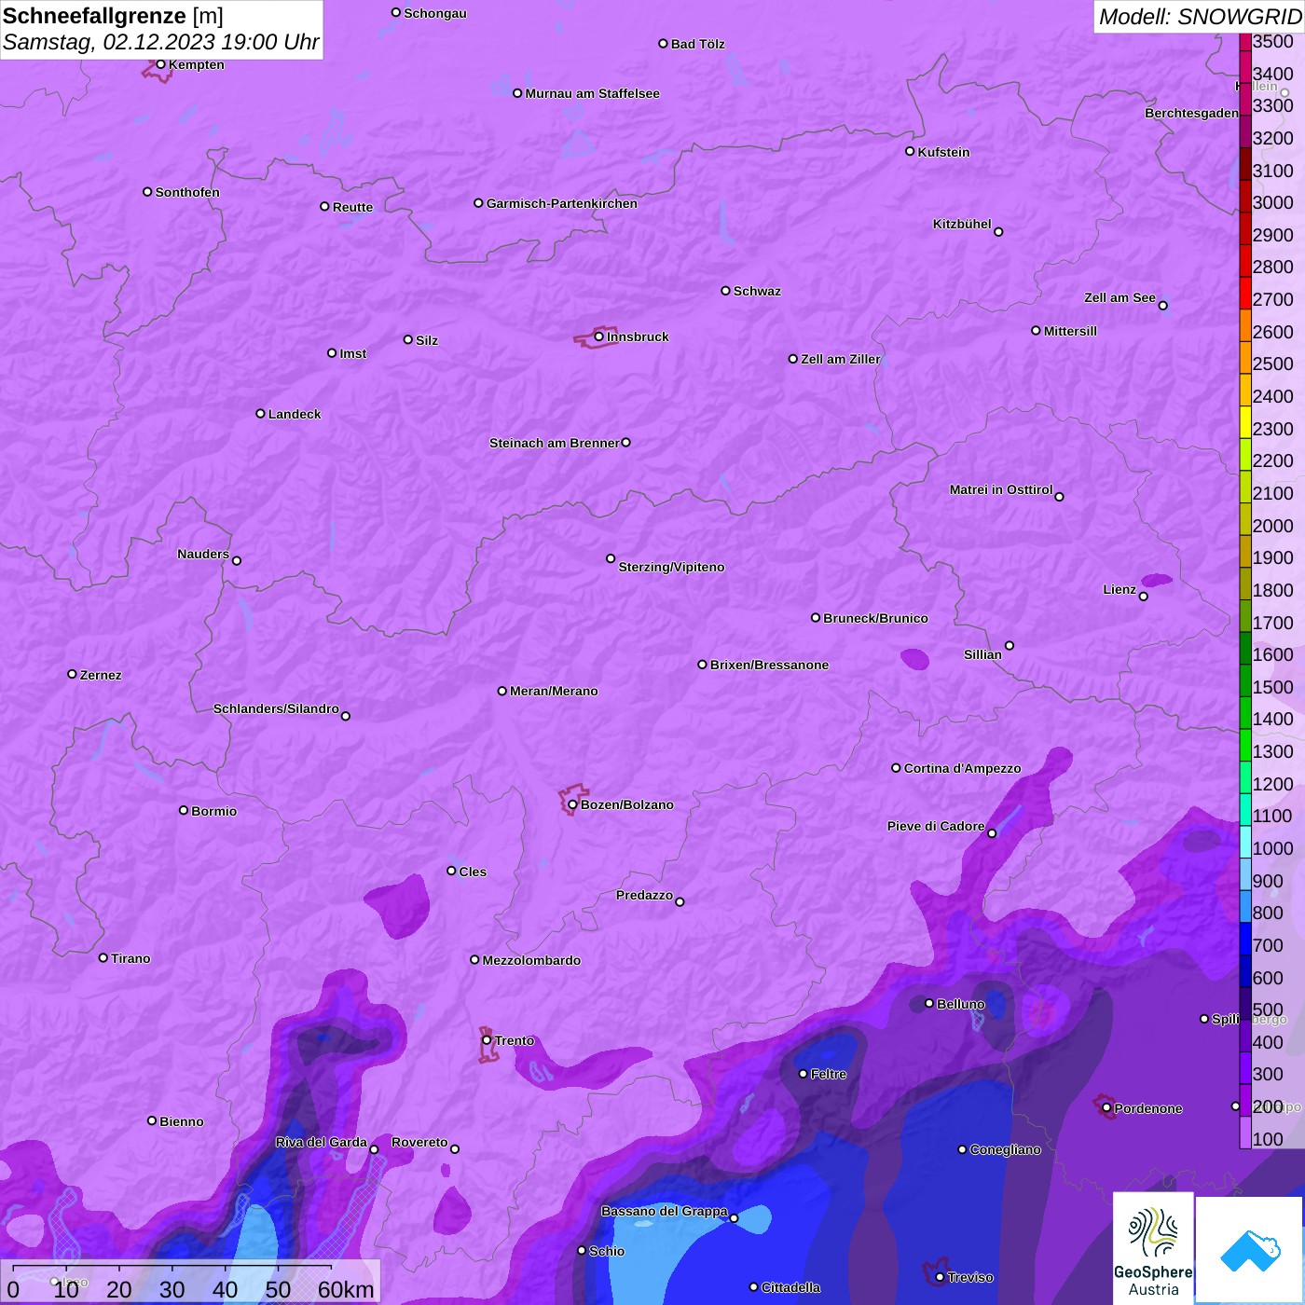
Task: Click the Matrei in Osttirol label
Action: 1001,489
